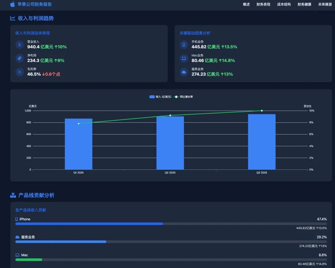Click the laptop icon beside Mac业务
This screenshot has width=335, height=268.
pyautogui.click(x=184, y=58)
